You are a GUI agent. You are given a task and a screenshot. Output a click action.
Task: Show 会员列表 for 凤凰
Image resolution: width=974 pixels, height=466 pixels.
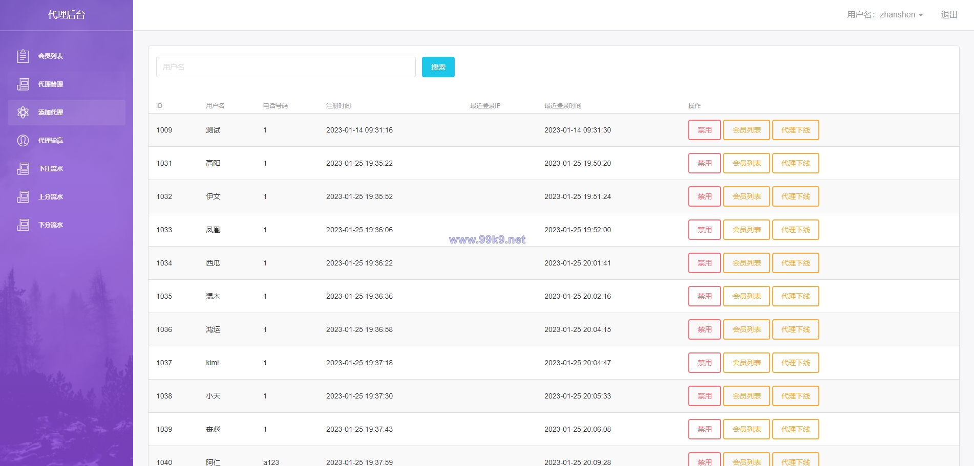click(747, 230)
